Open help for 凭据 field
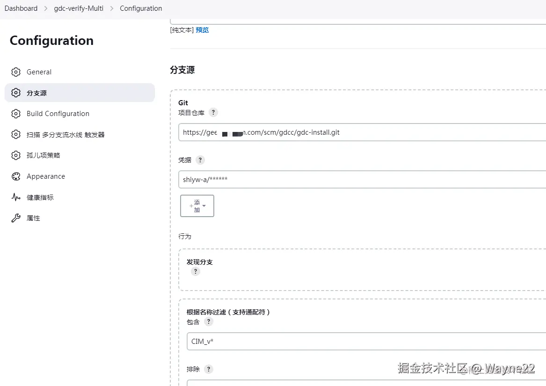 tap(200, 160)
